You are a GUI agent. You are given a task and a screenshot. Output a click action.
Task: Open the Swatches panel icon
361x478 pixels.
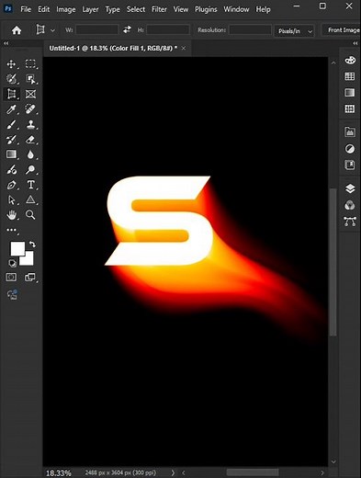pos(350,76)
